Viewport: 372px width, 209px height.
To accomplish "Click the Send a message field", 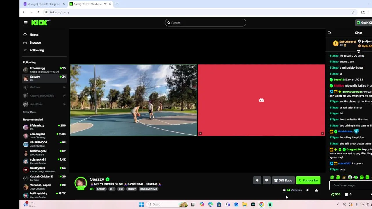I will 351,185.
